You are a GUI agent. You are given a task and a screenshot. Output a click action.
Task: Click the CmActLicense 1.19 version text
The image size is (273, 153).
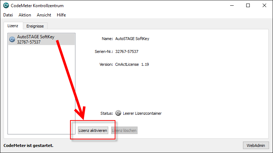coord(132,64)
